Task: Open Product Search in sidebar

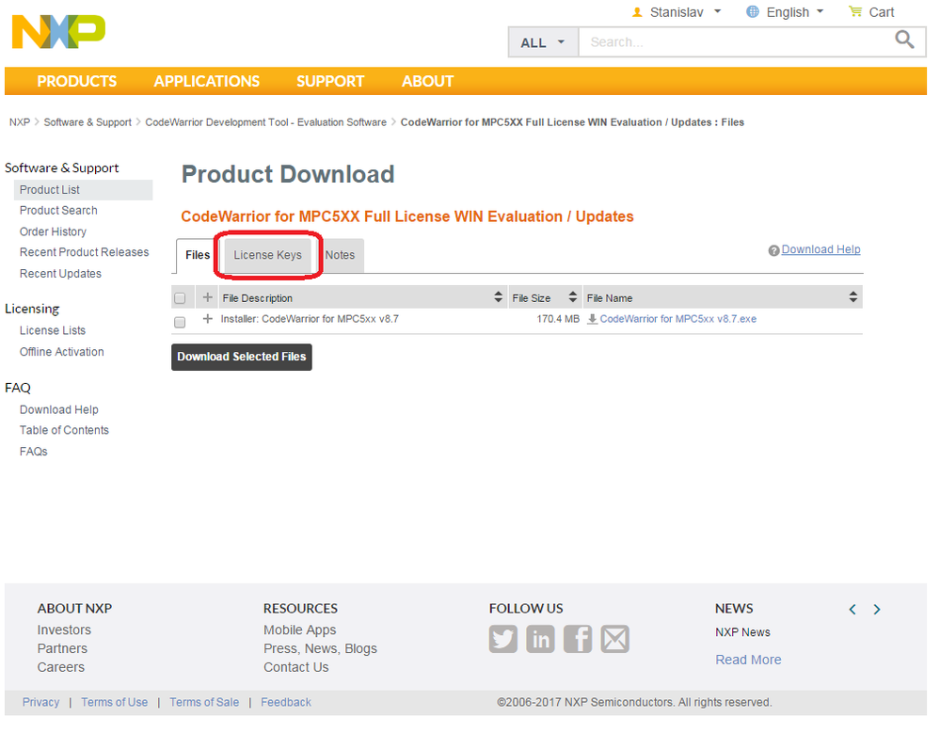Action: pyautogui.click(x=58, y=211)
